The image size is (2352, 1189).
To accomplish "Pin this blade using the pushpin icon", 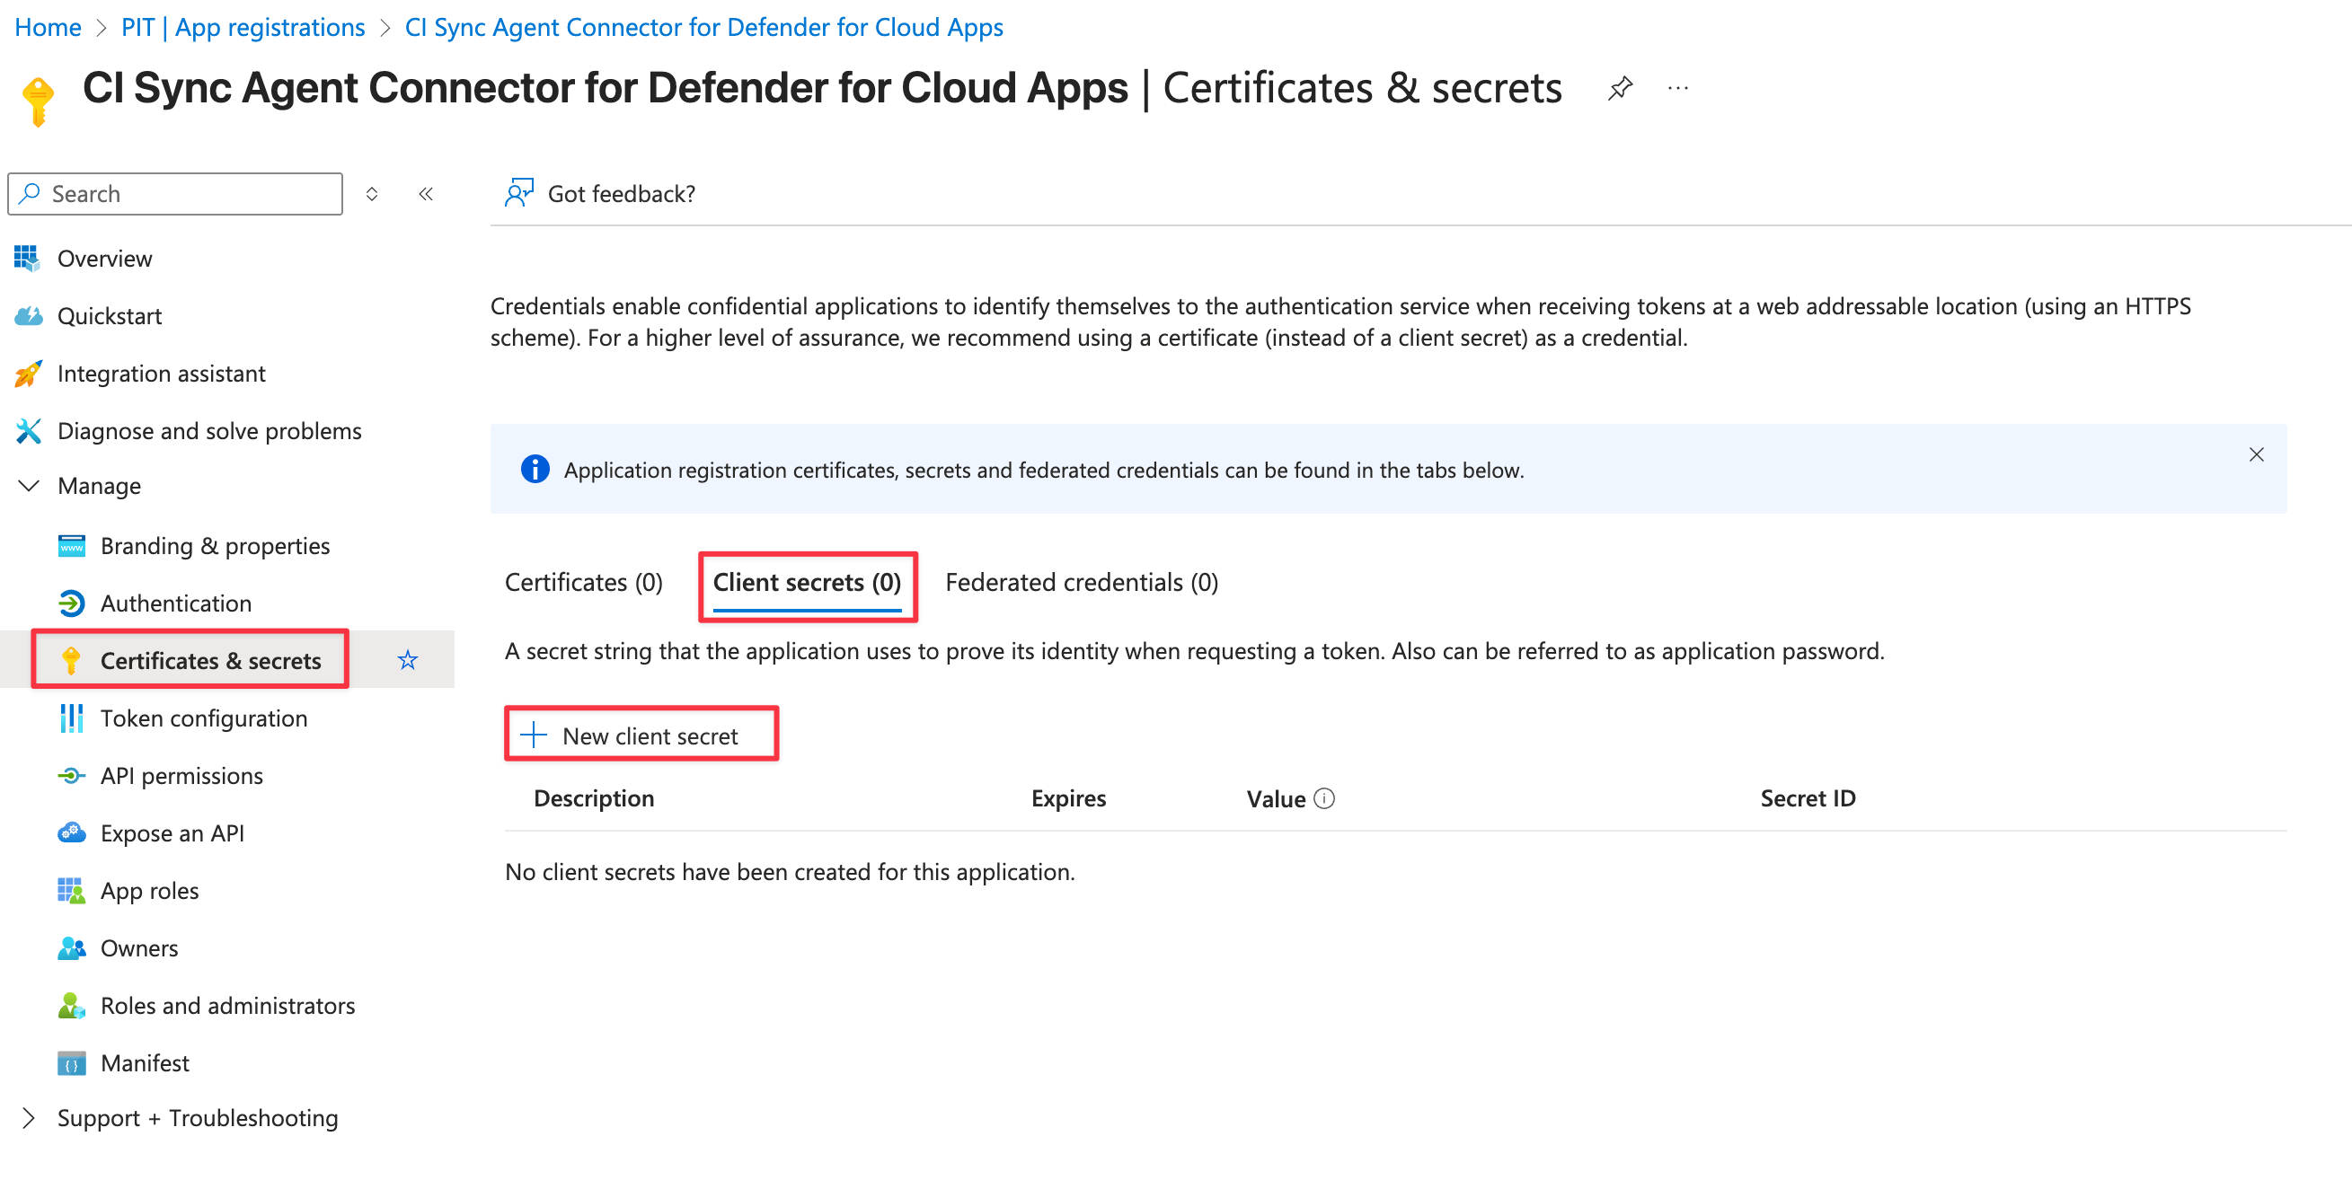I will [x=1620, y=89].
